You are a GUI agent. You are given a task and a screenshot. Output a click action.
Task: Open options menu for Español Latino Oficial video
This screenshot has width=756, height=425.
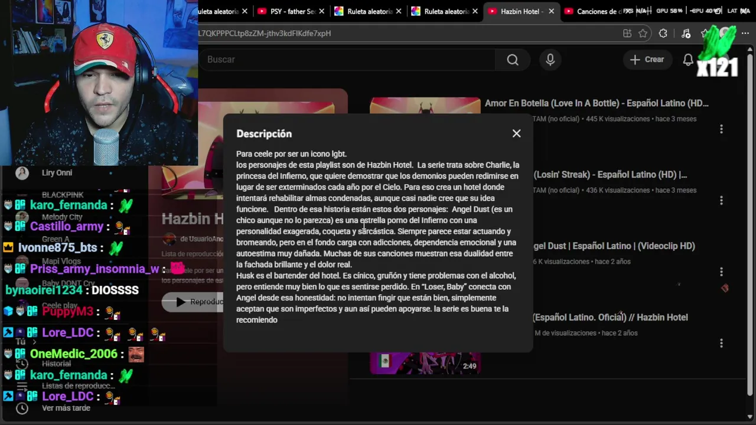pyautogui.click(x=721, y=343)
